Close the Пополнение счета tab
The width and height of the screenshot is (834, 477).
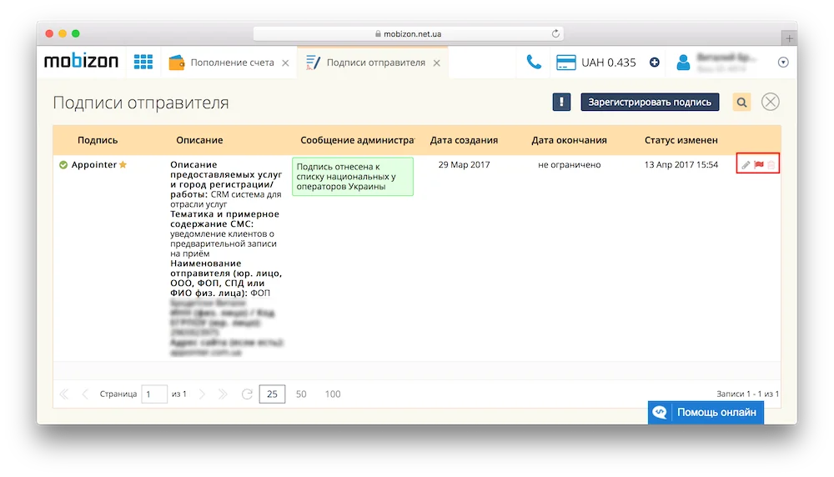coord(285,63)
